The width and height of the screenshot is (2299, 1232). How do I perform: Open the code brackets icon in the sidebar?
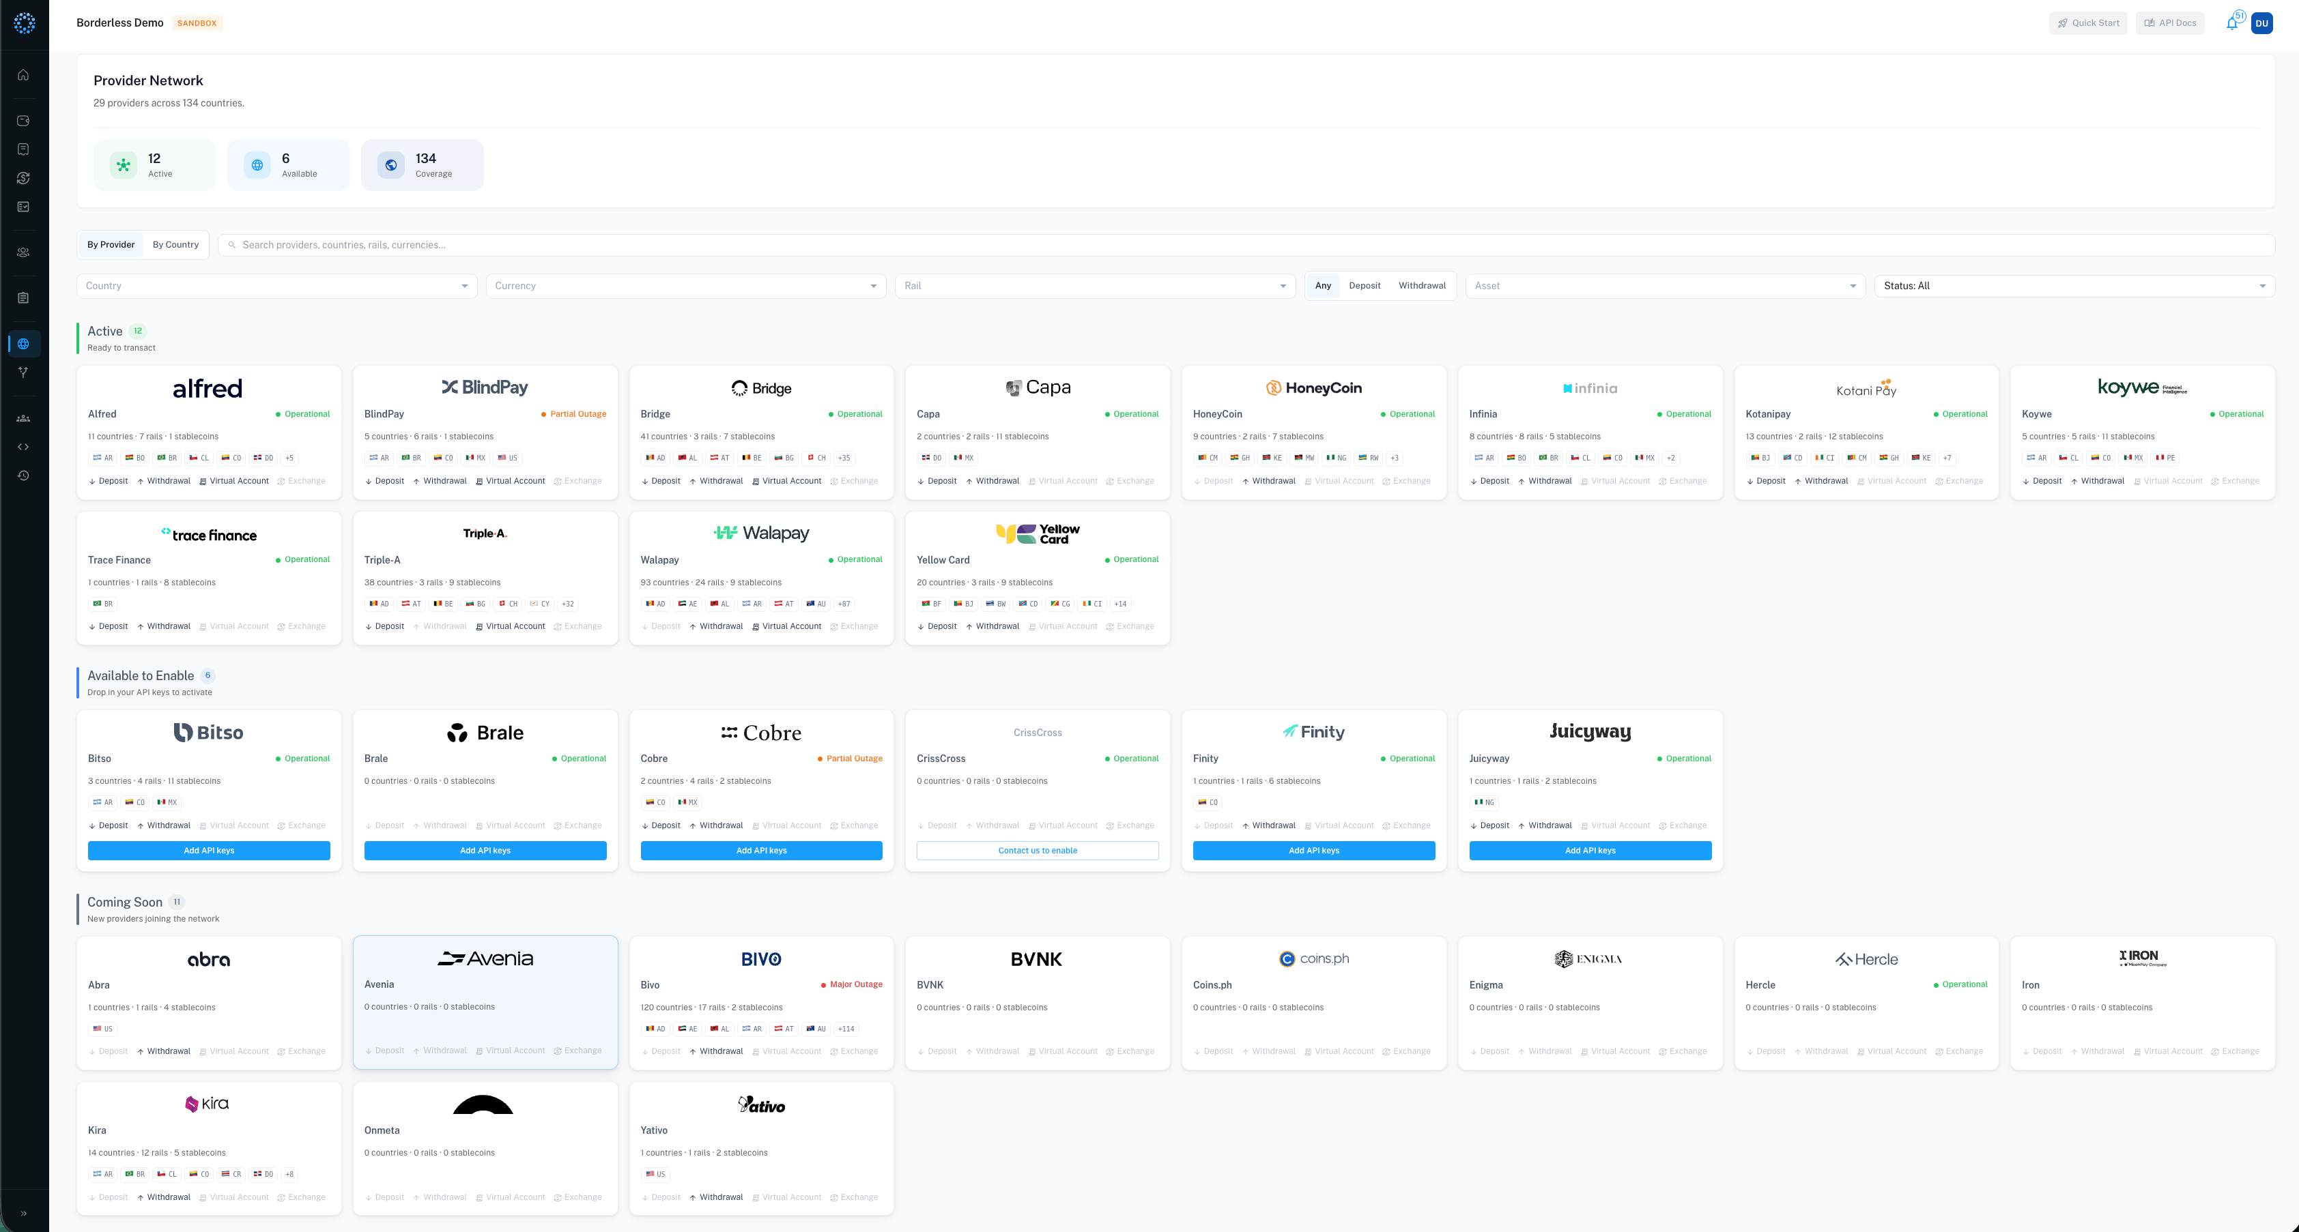[23, 447]
